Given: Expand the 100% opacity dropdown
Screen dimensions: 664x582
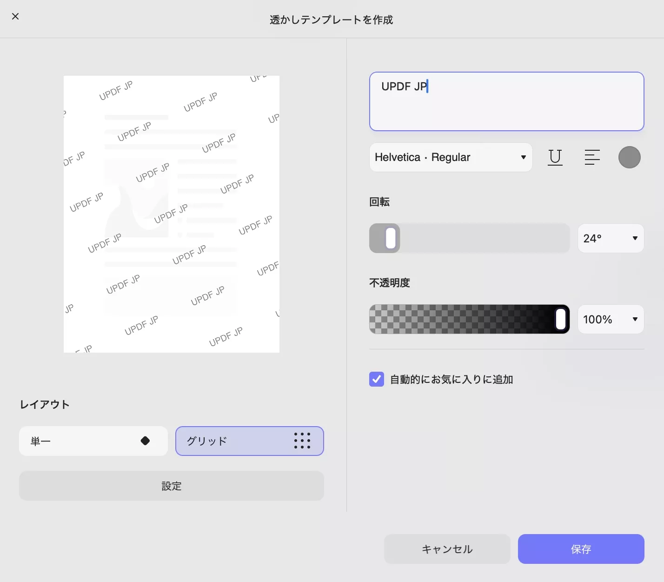Looking at the screenshot, I should [x=611, y=319].
